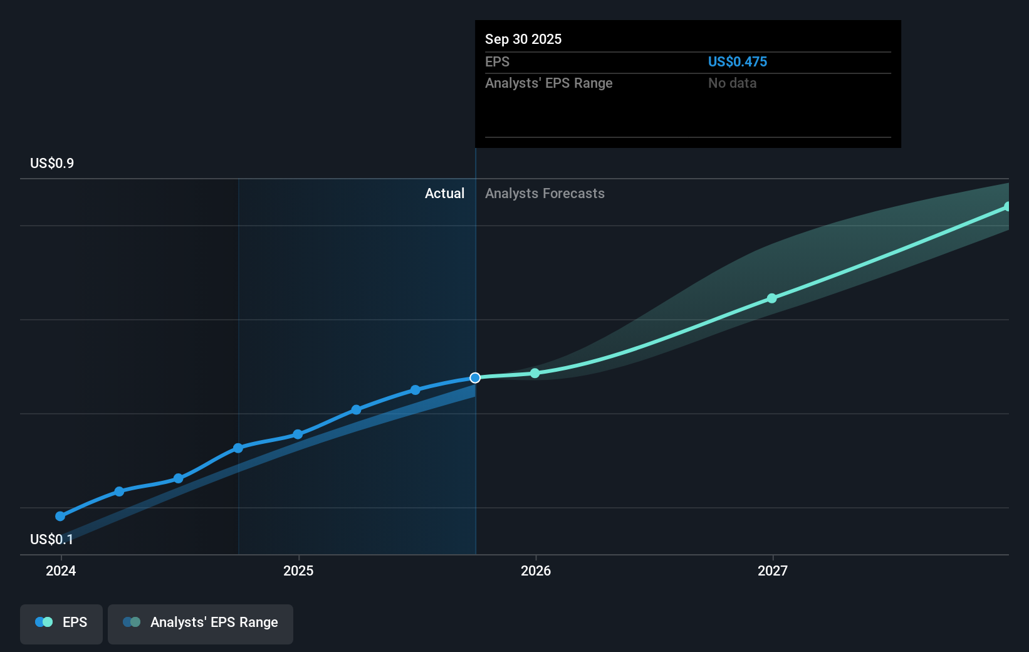The image size is (1029, 652).
Task: Click the last forecast point at chart end
Action: pos(1007,206)
